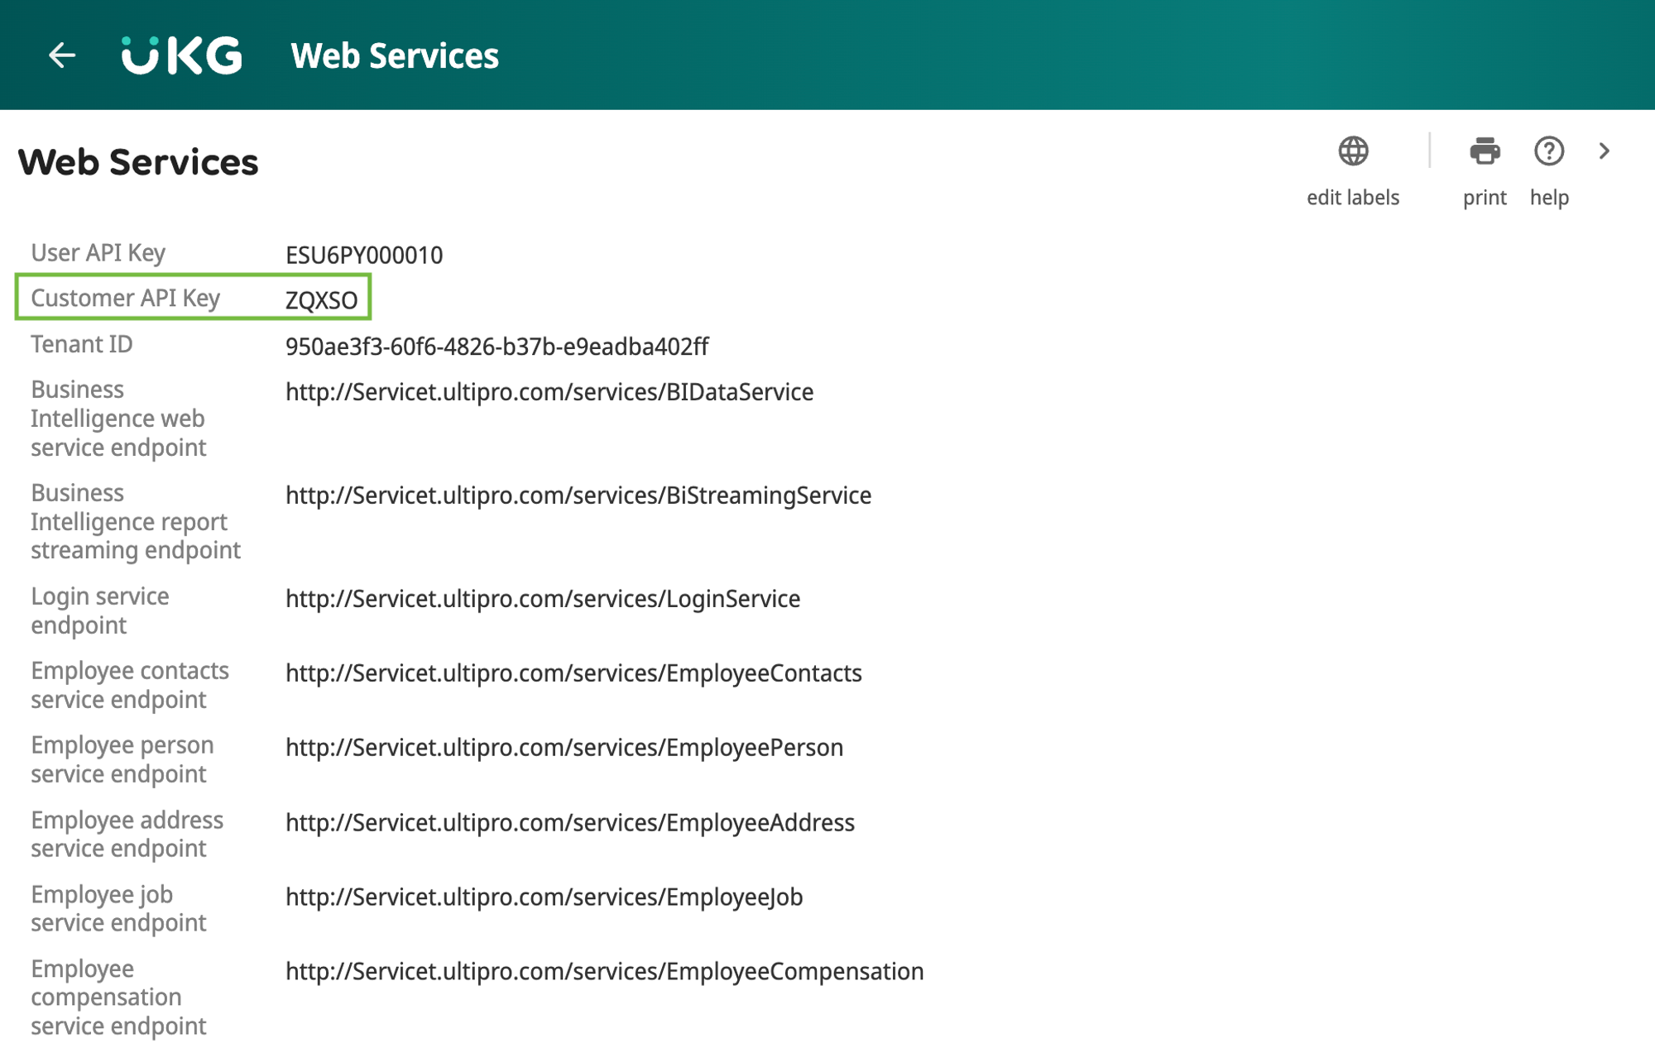1655x1053 pixels.
Task: Click the BIDataService endpoint URL
Action: tap(549, 392)
